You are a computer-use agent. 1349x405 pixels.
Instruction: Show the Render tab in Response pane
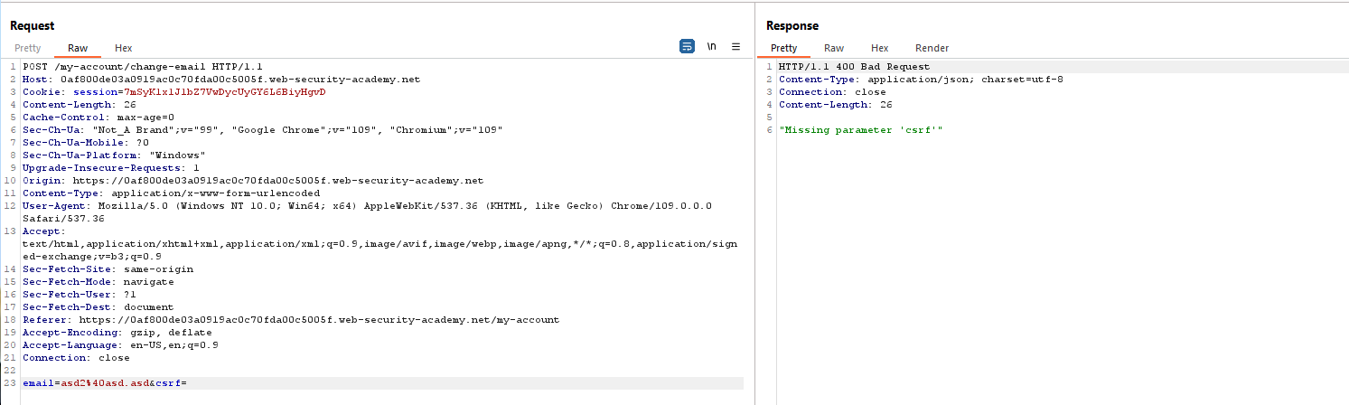tap(932, 48)
